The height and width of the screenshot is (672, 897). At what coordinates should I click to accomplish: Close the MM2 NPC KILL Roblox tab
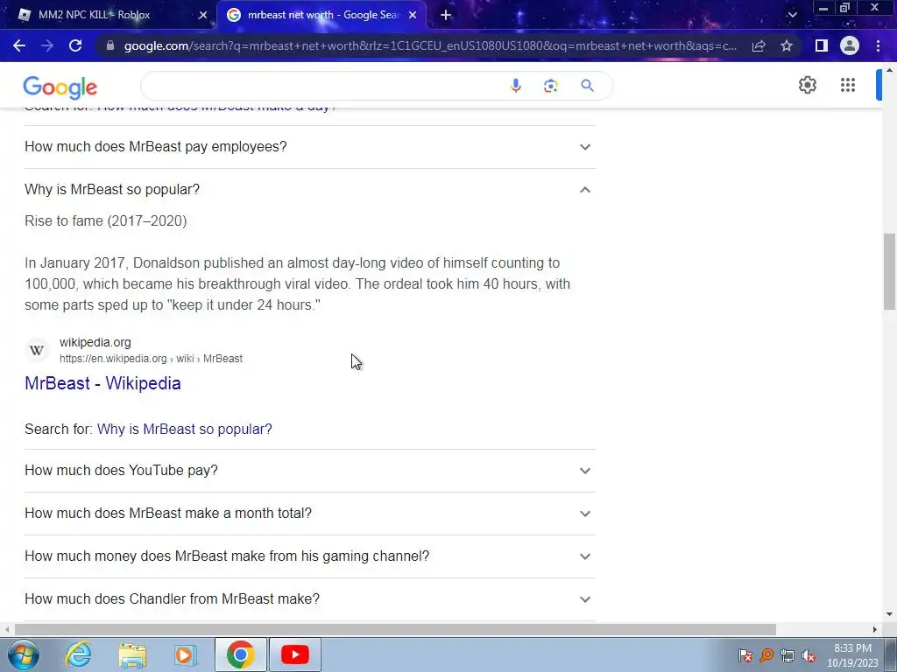tap(202, 16)
